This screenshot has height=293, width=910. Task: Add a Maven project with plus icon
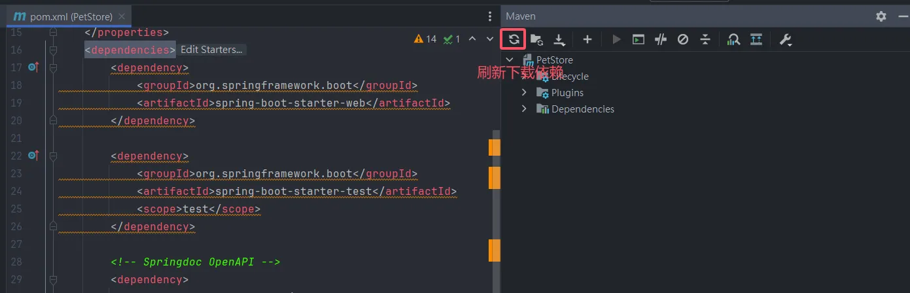[x=587, y=39]
